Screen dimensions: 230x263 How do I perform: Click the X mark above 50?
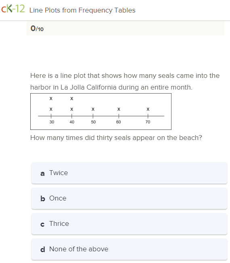[x=93, y=109]
